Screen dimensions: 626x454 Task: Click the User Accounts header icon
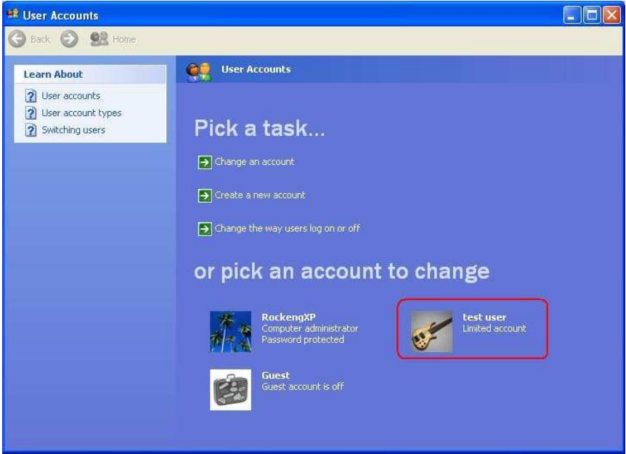[198, 72]
